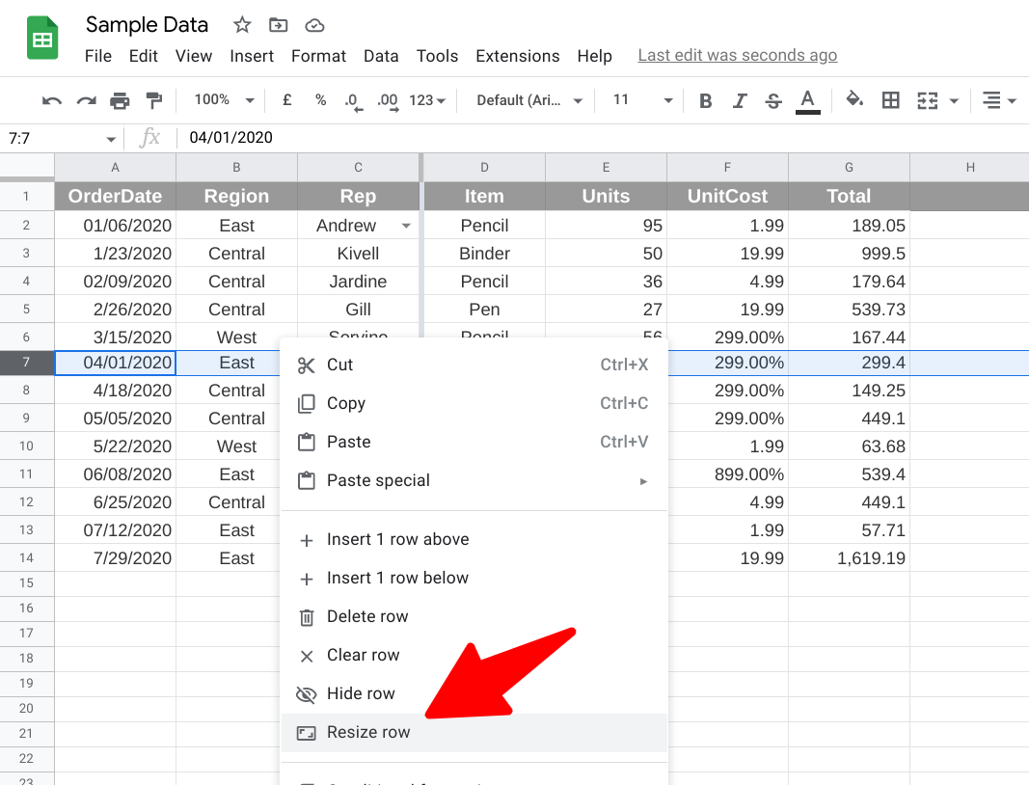Open the Help menu
Image resolution: width=1029 pixels, height=785 pixels.
595,57
